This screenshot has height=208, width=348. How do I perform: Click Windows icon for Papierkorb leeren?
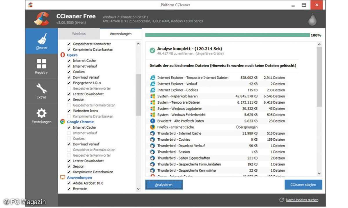pyautogui.click(x=153, y=96)
